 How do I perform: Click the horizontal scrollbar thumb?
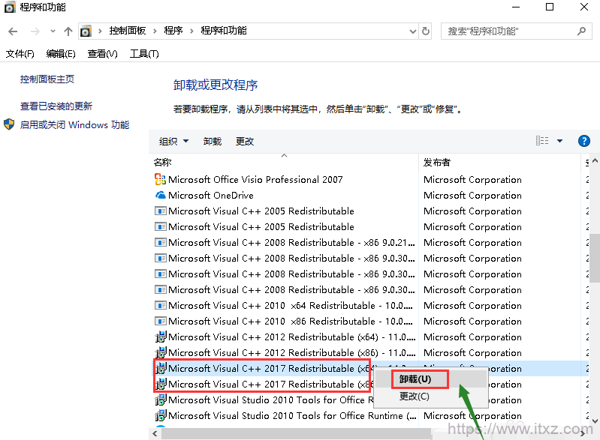297,433
